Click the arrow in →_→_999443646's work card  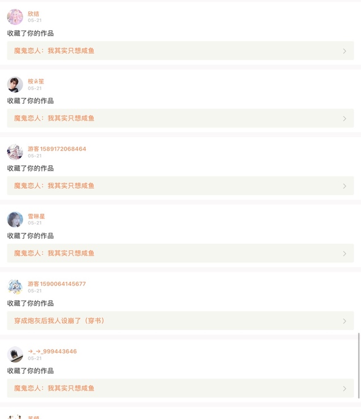click(344, 389)
